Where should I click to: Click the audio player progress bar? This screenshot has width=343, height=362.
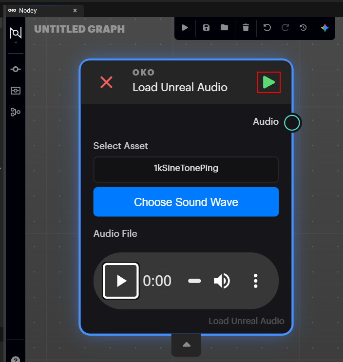[194, 281]
